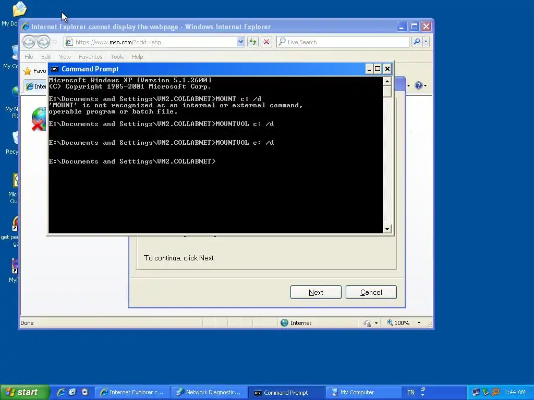Image resolution: width=534 pixels, height=400 pixels.
Task: Click the orange magnifier tray icon
Action: (x=496, y=392)
